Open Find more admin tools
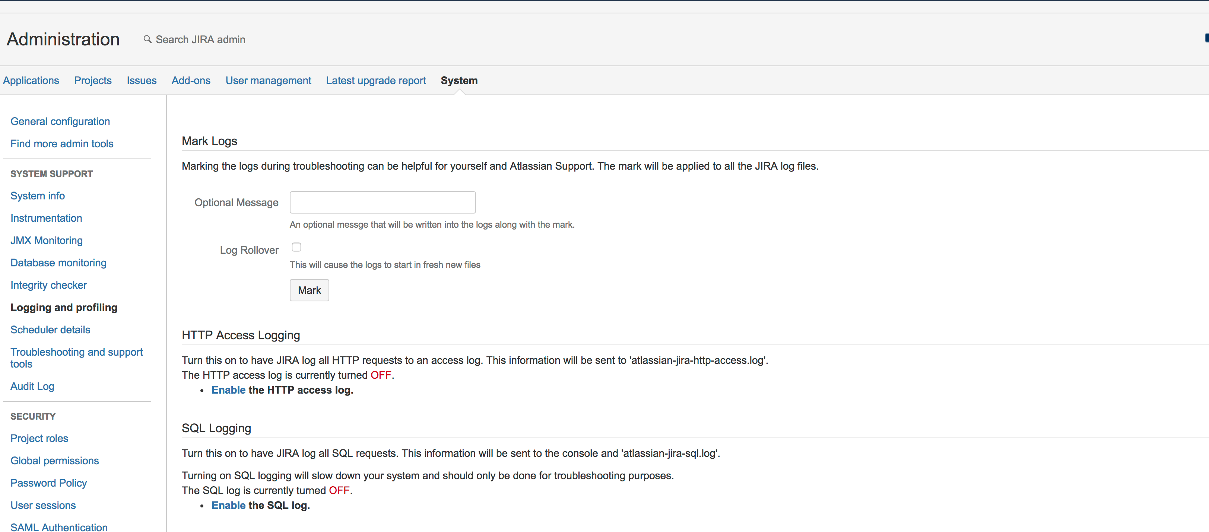 [x=62, y=143]
